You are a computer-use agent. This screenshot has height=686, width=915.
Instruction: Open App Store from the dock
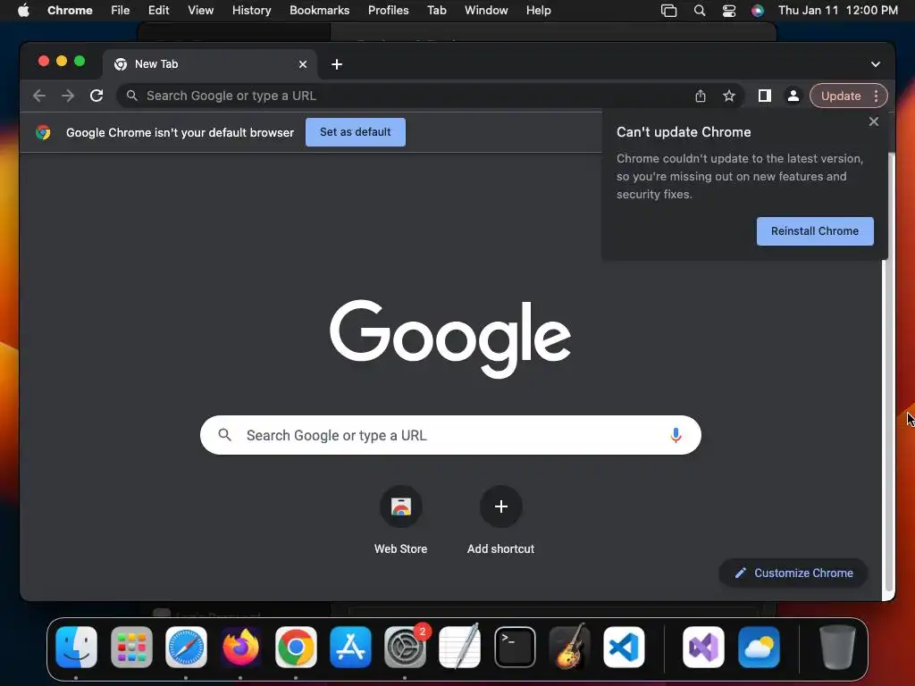tap(350, 647)
